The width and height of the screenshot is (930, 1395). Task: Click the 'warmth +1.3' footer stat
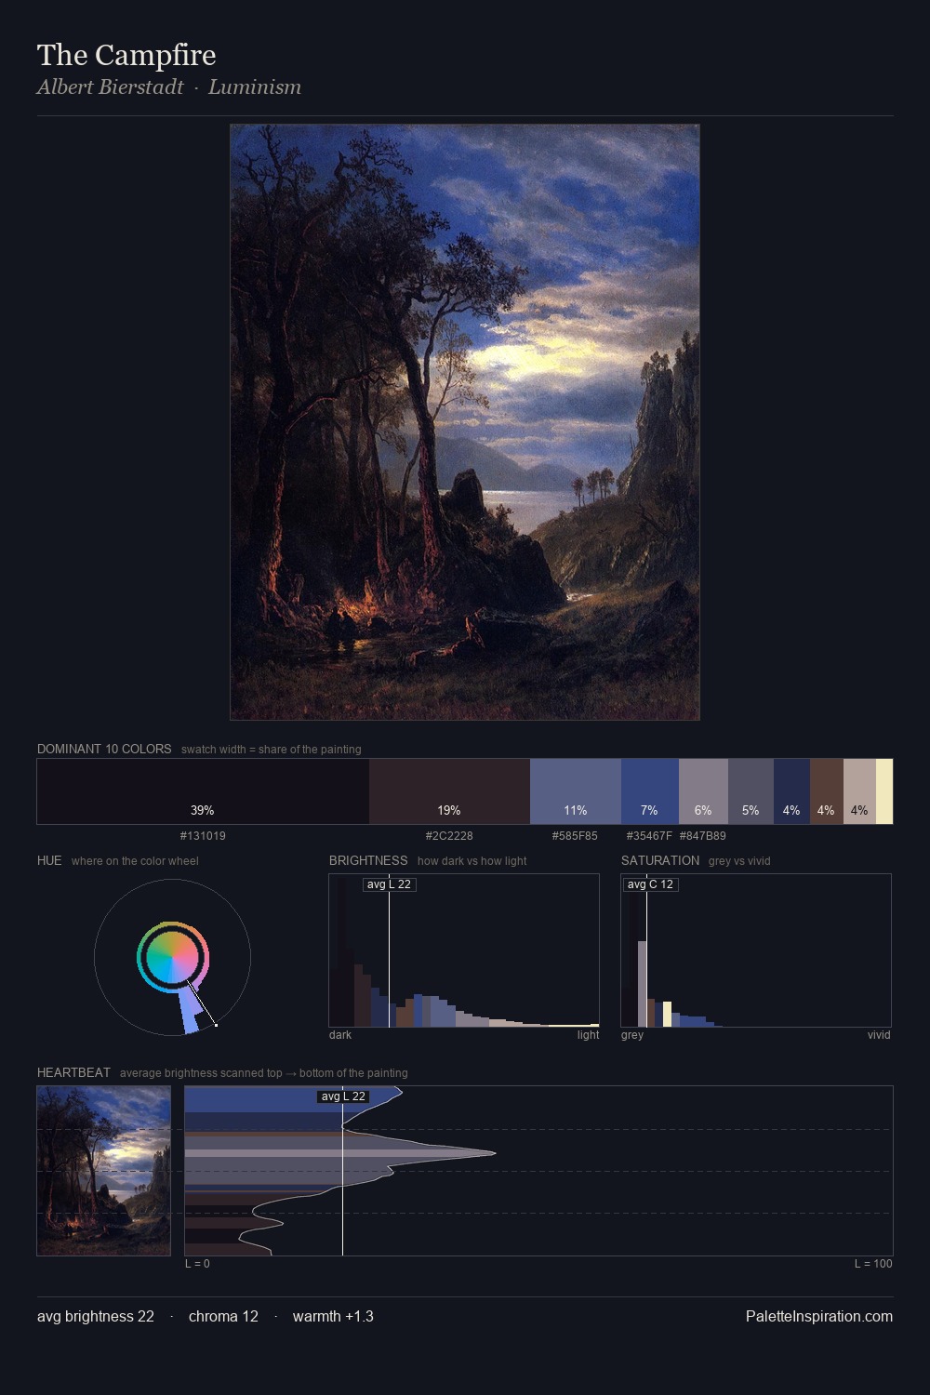point(333,1316)
